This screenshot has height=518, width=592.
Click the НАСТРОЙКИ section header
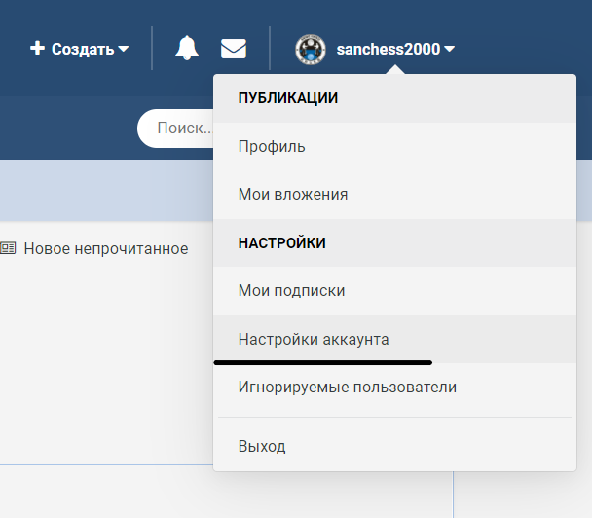tap(281, 243)
